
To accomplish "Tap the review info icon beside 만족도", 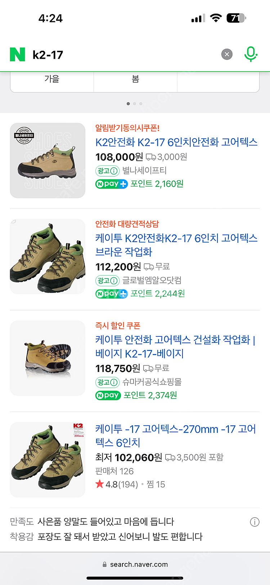I will [x=255, y=522].
